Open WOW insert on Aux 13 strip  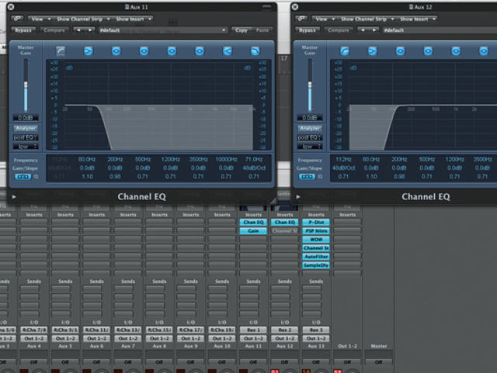(316, 240)
